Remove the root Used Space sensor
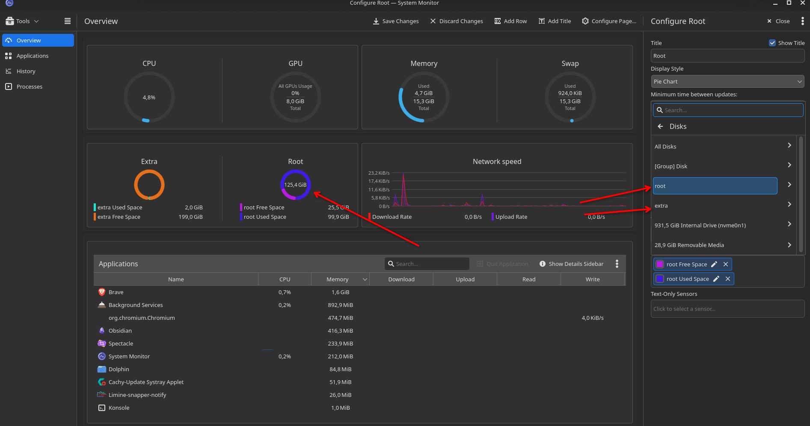Screen dimensions: 810x426 [x=728, y=279]
